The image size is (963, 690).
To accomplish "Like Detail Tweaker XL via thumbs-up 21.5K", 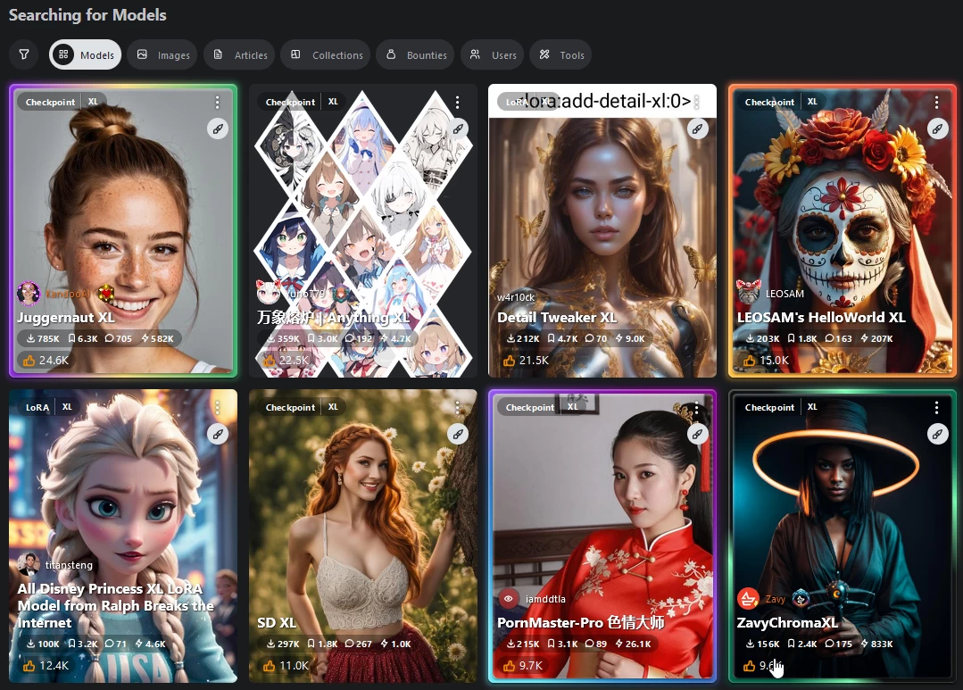I will point(526,360).
